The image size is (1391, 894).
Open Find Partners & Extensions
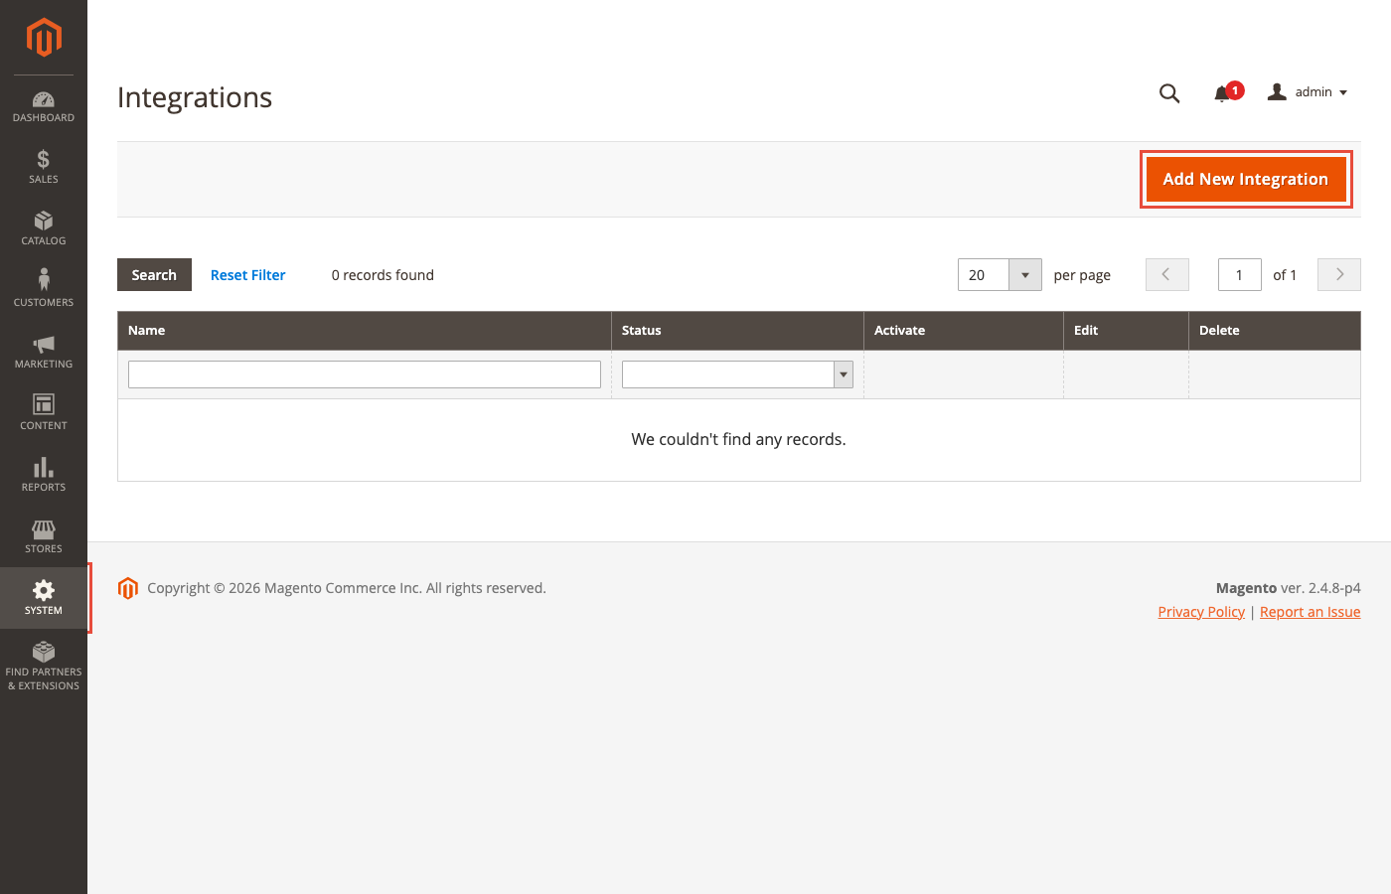click(x=43, y=664)
